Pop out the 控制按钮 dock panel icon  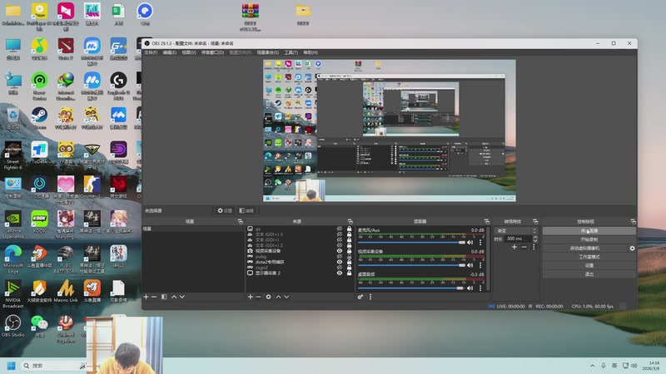point(633,222)
